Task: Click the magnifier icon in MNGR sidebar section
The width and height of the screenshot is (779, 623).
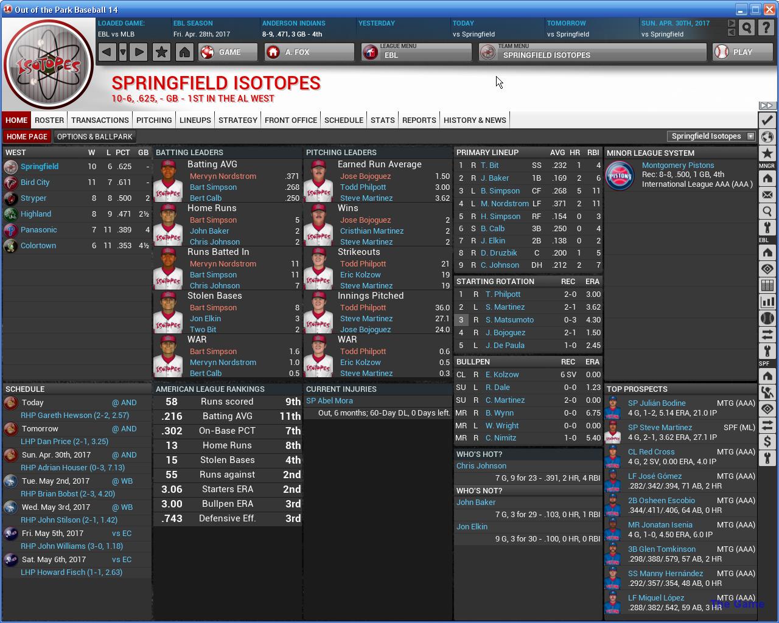Action: [767, 211]
